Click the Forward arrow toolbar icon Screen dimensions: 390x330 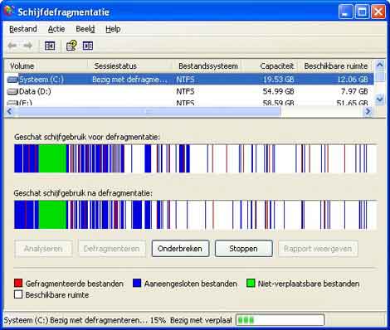pos(27,46)
